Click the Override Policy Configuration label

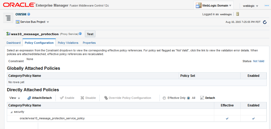point(130,98)
